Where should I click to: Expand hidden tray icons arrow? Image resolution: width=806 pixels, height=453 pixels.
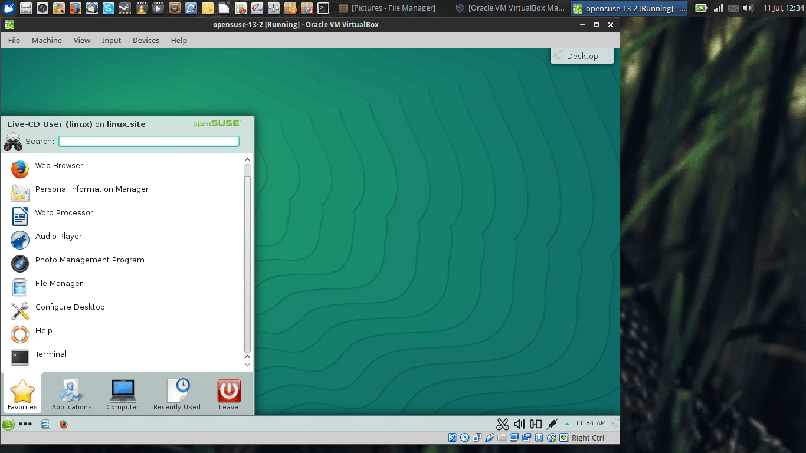[x=567, y=424]
